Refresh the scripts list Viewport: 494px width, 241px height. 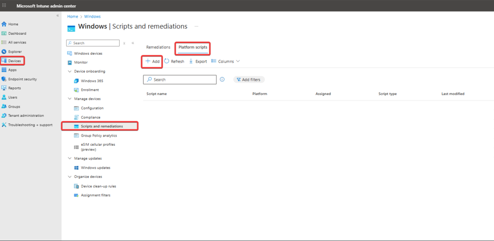174,62
